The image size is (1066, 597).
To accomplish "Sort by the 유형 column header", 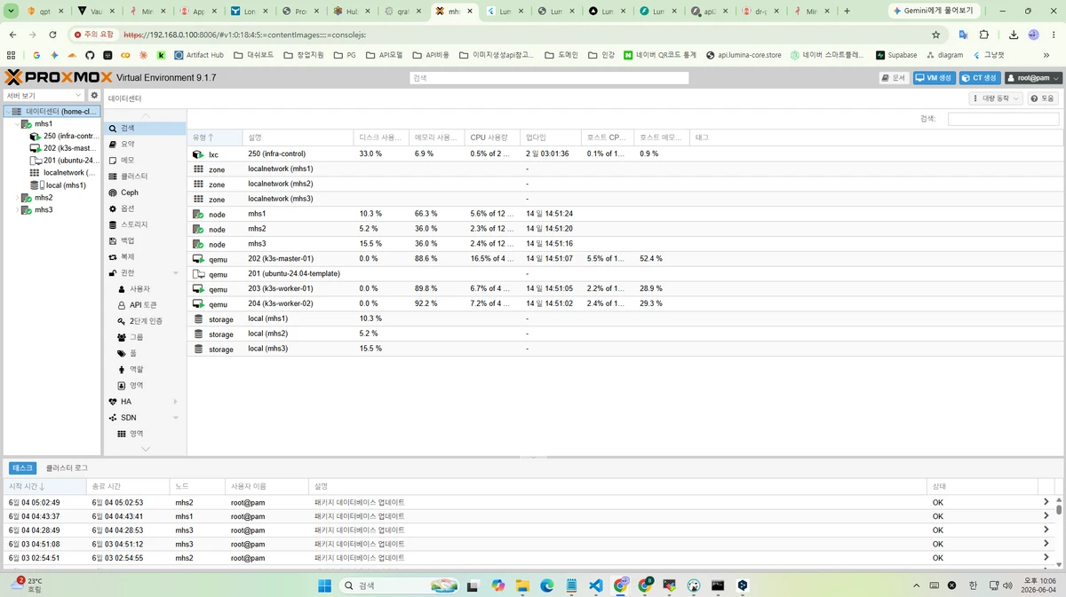I will click(214, 137).
